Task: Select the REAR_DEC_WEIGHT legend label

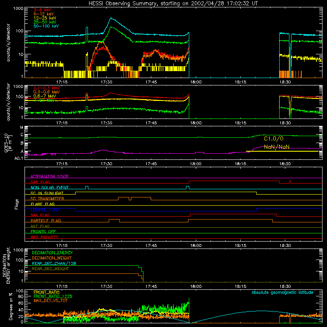Action: tap(50, 269)
